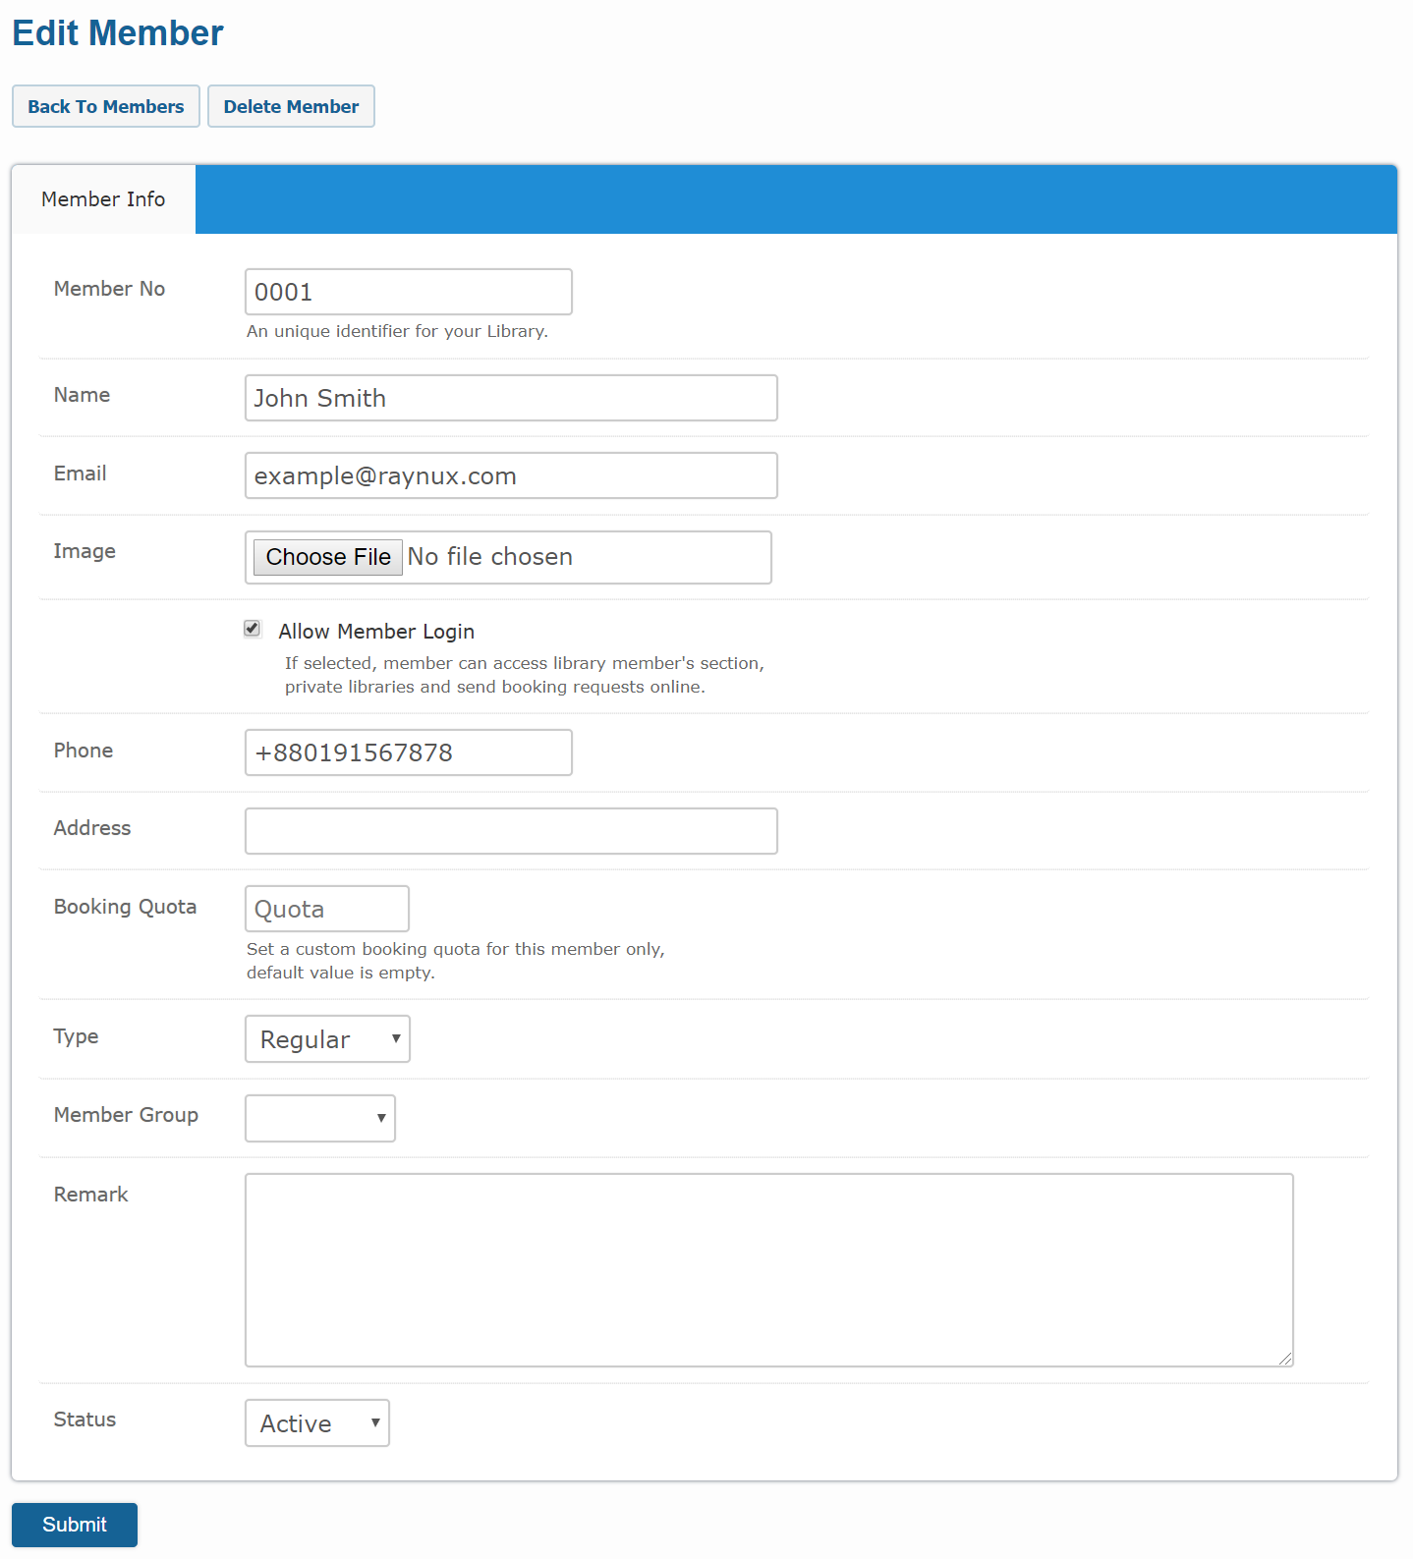Click the 'Member Group' label

pos(126,1115)
